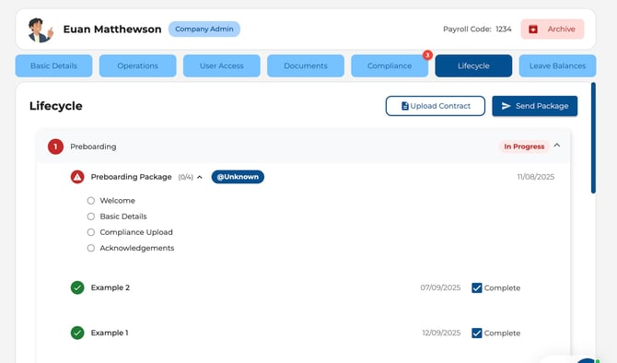This screenshot has height=363, width=617.
Task: Click the vertical scrollbar thumb
Action: pos(593,138)
